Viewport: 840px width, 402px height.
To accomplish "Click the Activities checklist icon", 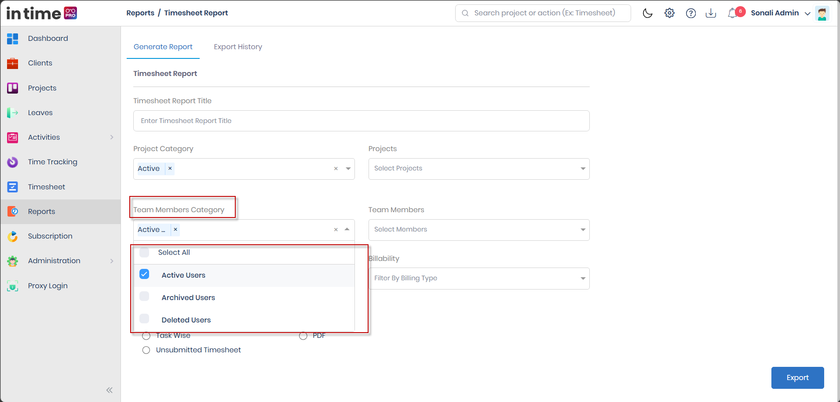I will point(13,138).
